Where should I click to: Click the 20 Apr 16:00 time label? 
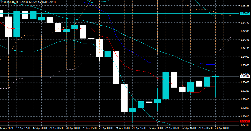(90, 128)
